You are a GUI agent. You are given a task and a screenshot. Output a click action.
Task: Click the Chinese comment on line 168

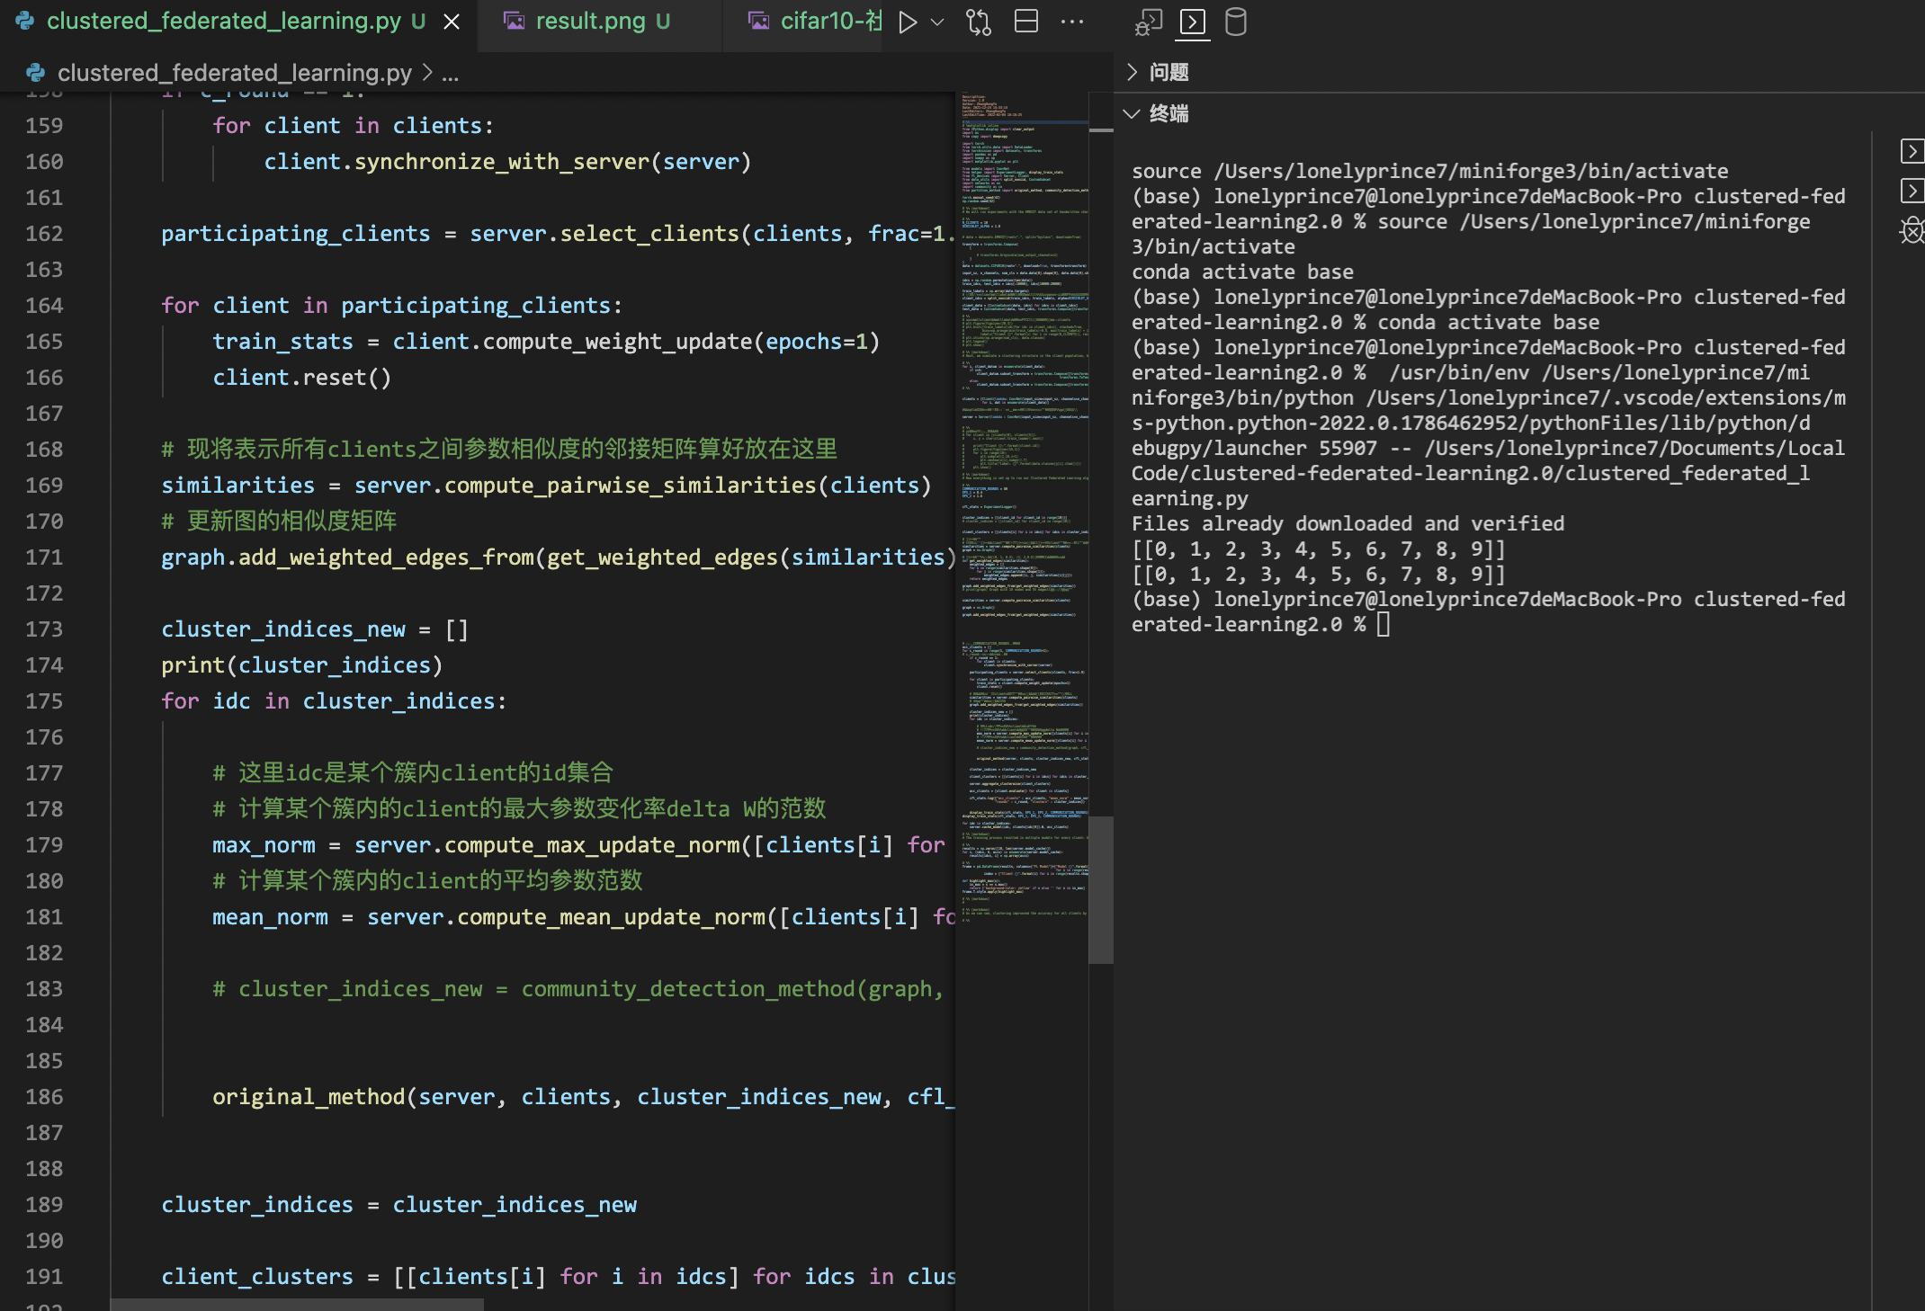(x=499, y=450)
